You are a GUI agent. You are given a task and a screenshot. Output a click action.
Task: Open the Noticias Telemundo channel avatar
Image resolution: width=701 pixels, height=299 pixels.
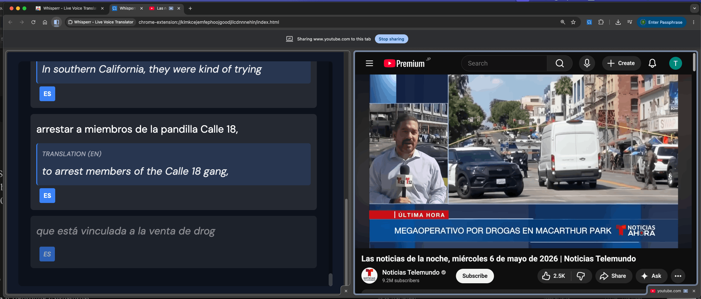(x=369, y=276)
